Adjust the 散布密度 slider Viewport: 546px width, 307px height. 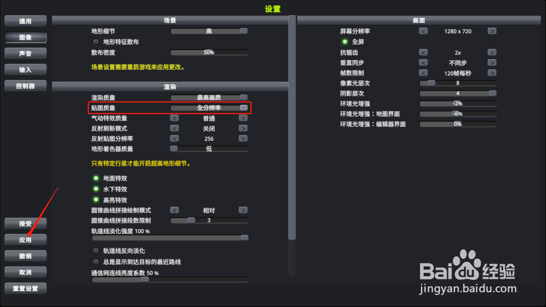pos(209,52)
